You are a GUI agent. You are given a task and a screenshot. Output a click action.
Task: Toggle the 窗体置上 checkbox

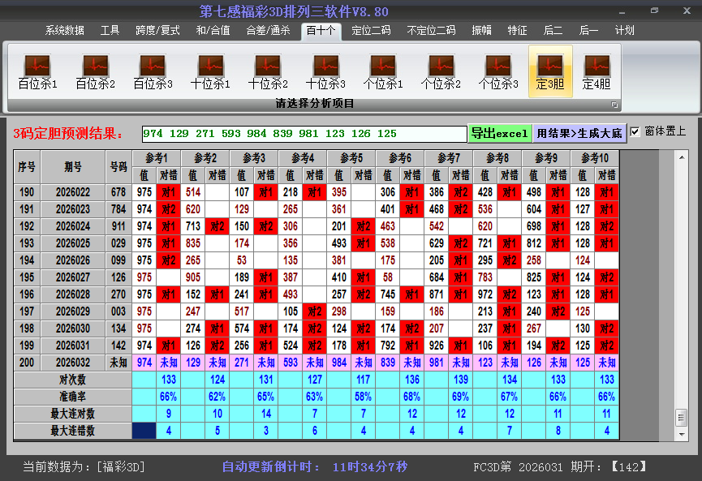click(x=635, y=131)
